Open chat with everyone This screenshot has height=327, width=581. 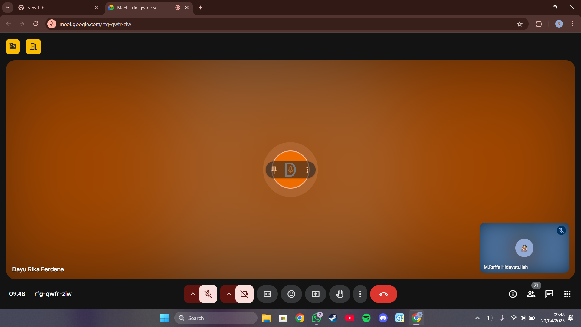click(x=549, y=294)
